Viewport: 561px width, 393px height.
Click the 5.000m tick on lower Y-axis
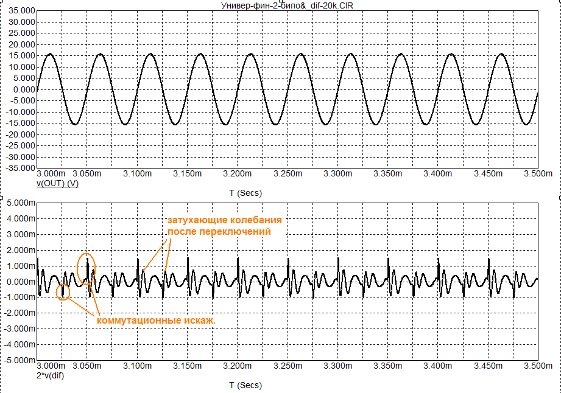tap(21, 203)
